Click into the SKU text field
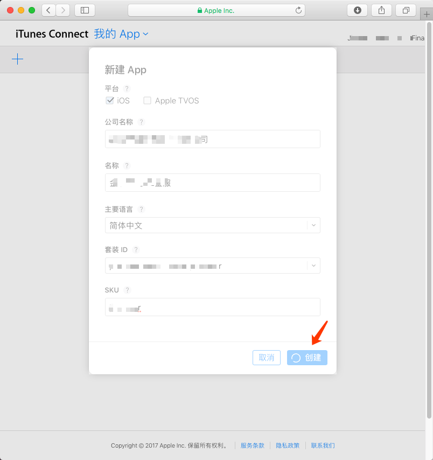The height and width of the screenshot is (460, 433). pos(213,307)
